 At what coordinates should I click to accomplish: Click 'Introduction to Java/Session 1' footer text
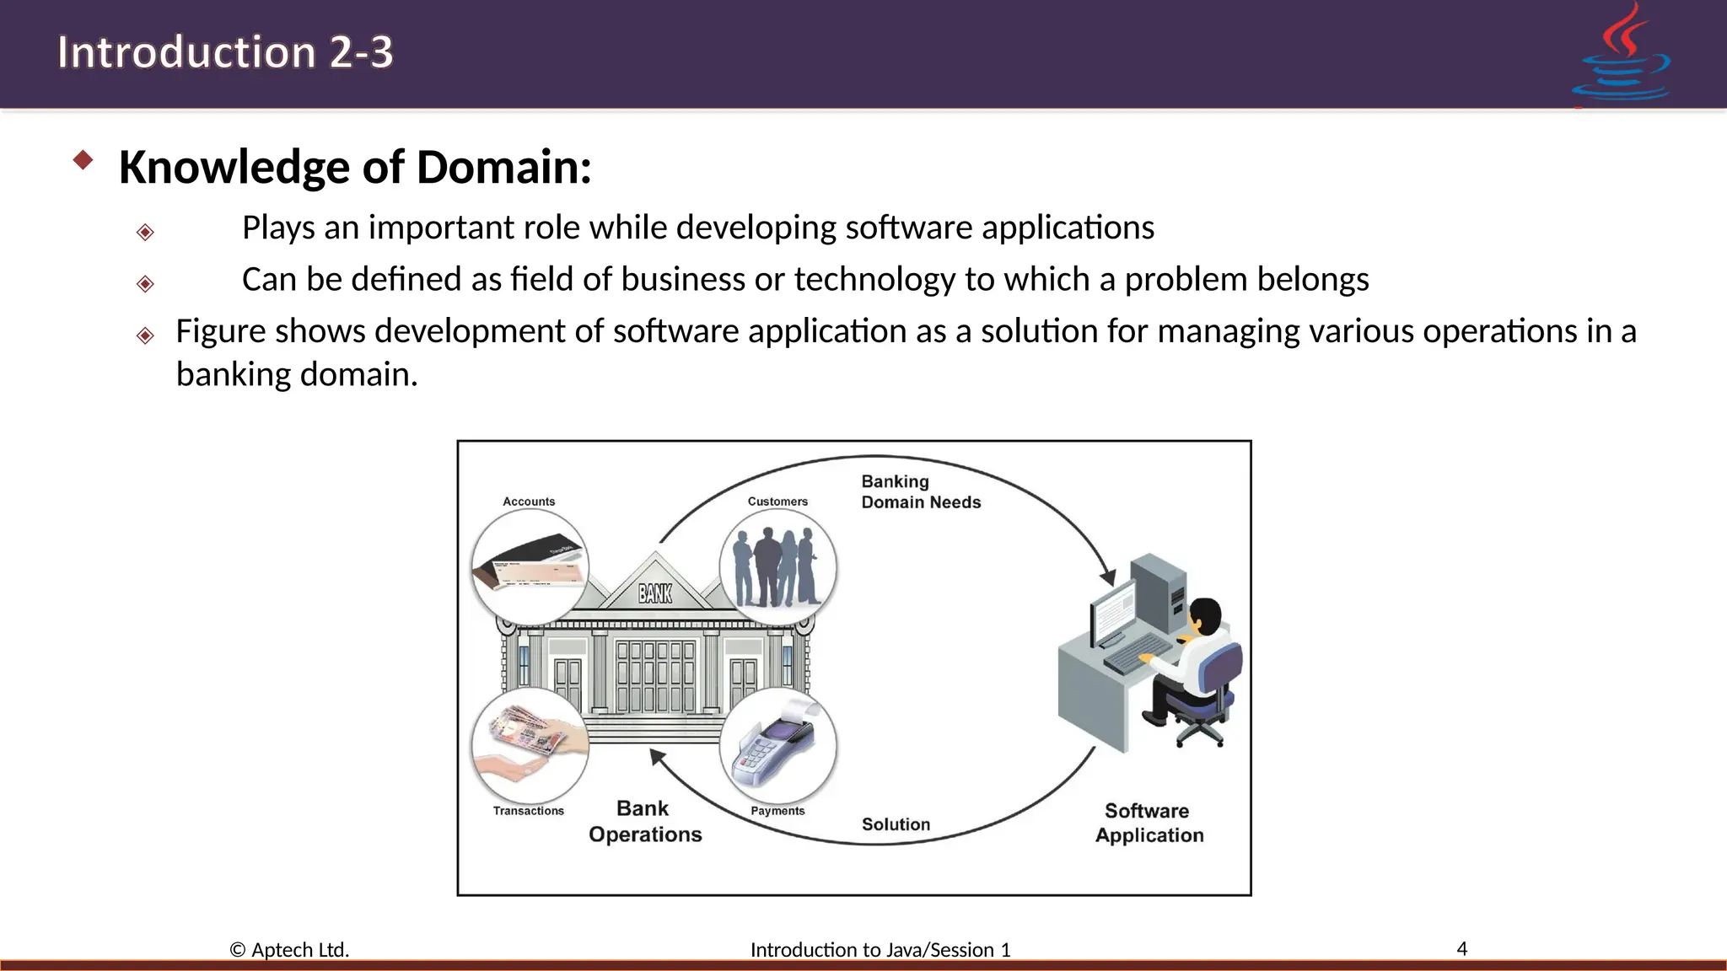tap(880, 950)
